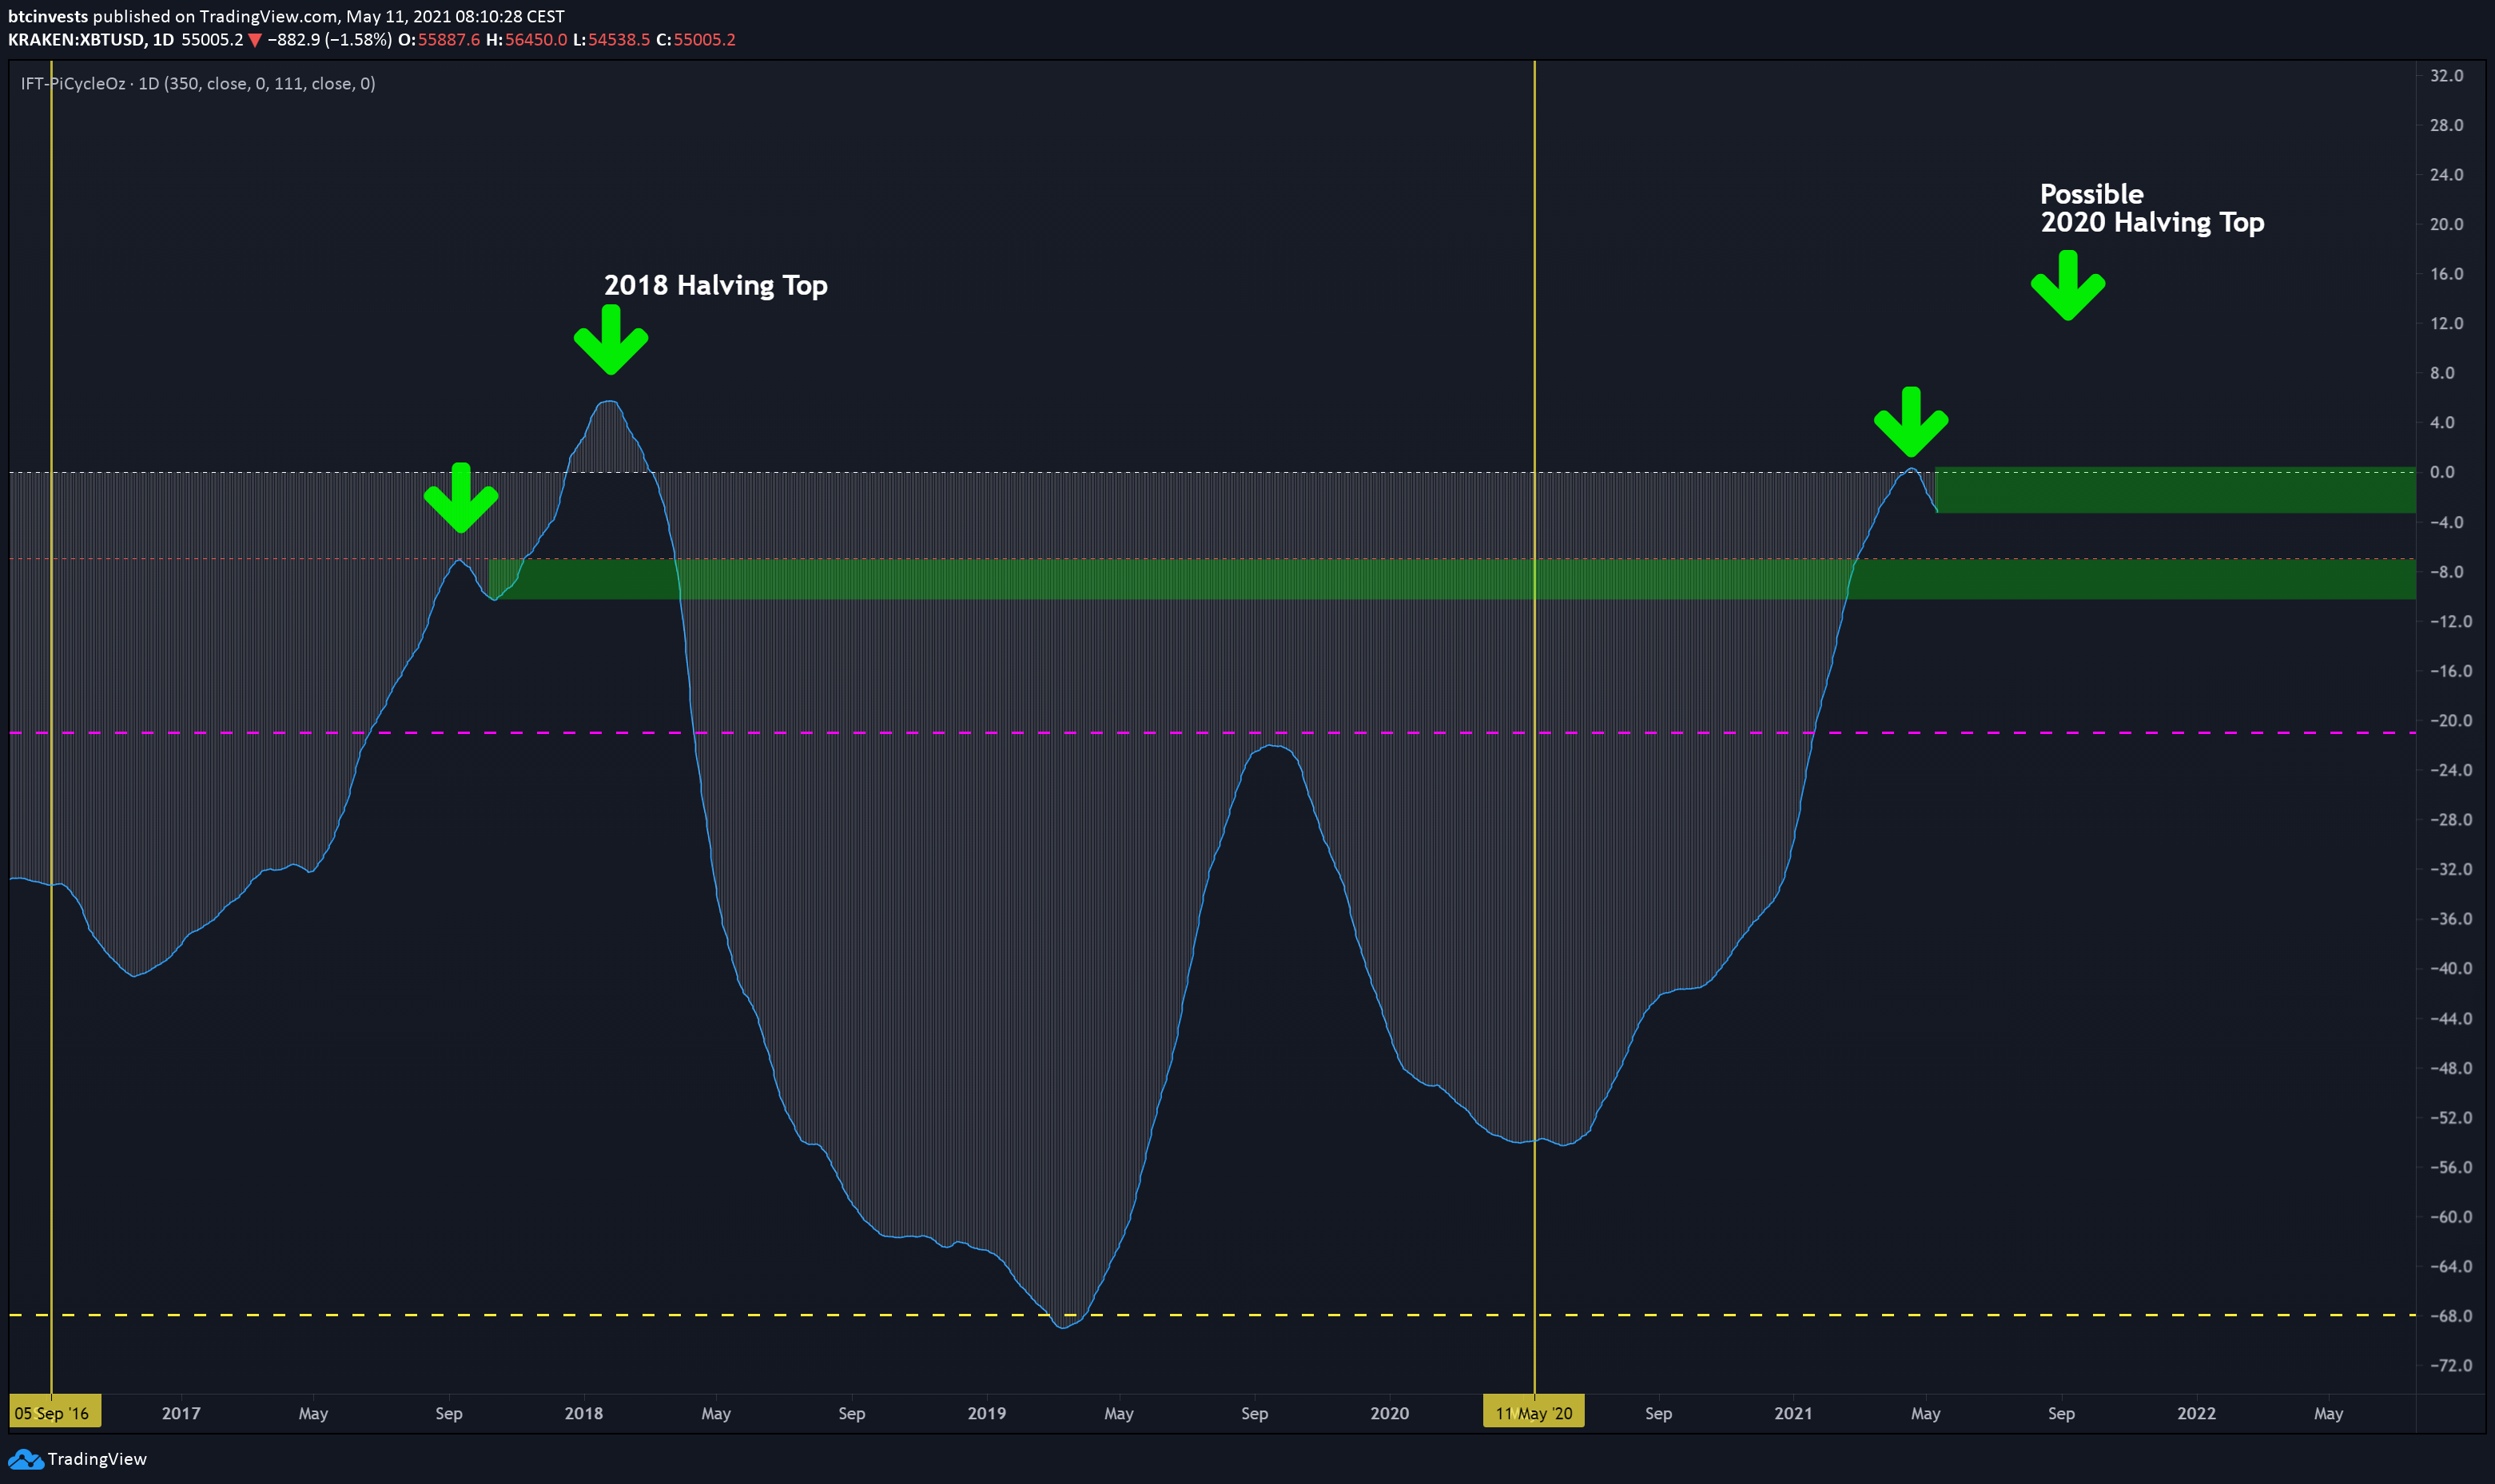Screen dimensions: 2495x1484
Task: Click the −40.0 price scale label
Action: pyautogui.click(x=2451, y=969)
